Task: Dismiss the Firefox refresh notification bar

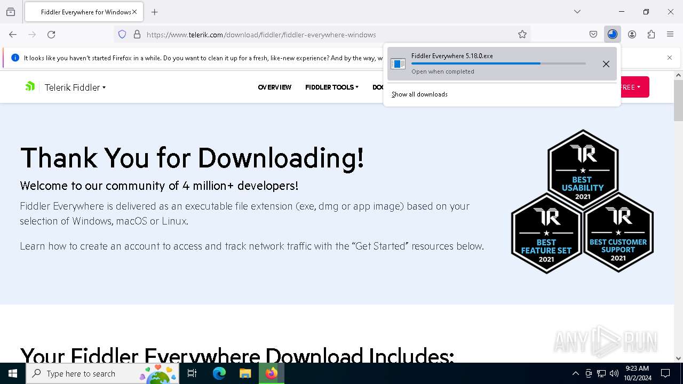Action: click(670, 58)
